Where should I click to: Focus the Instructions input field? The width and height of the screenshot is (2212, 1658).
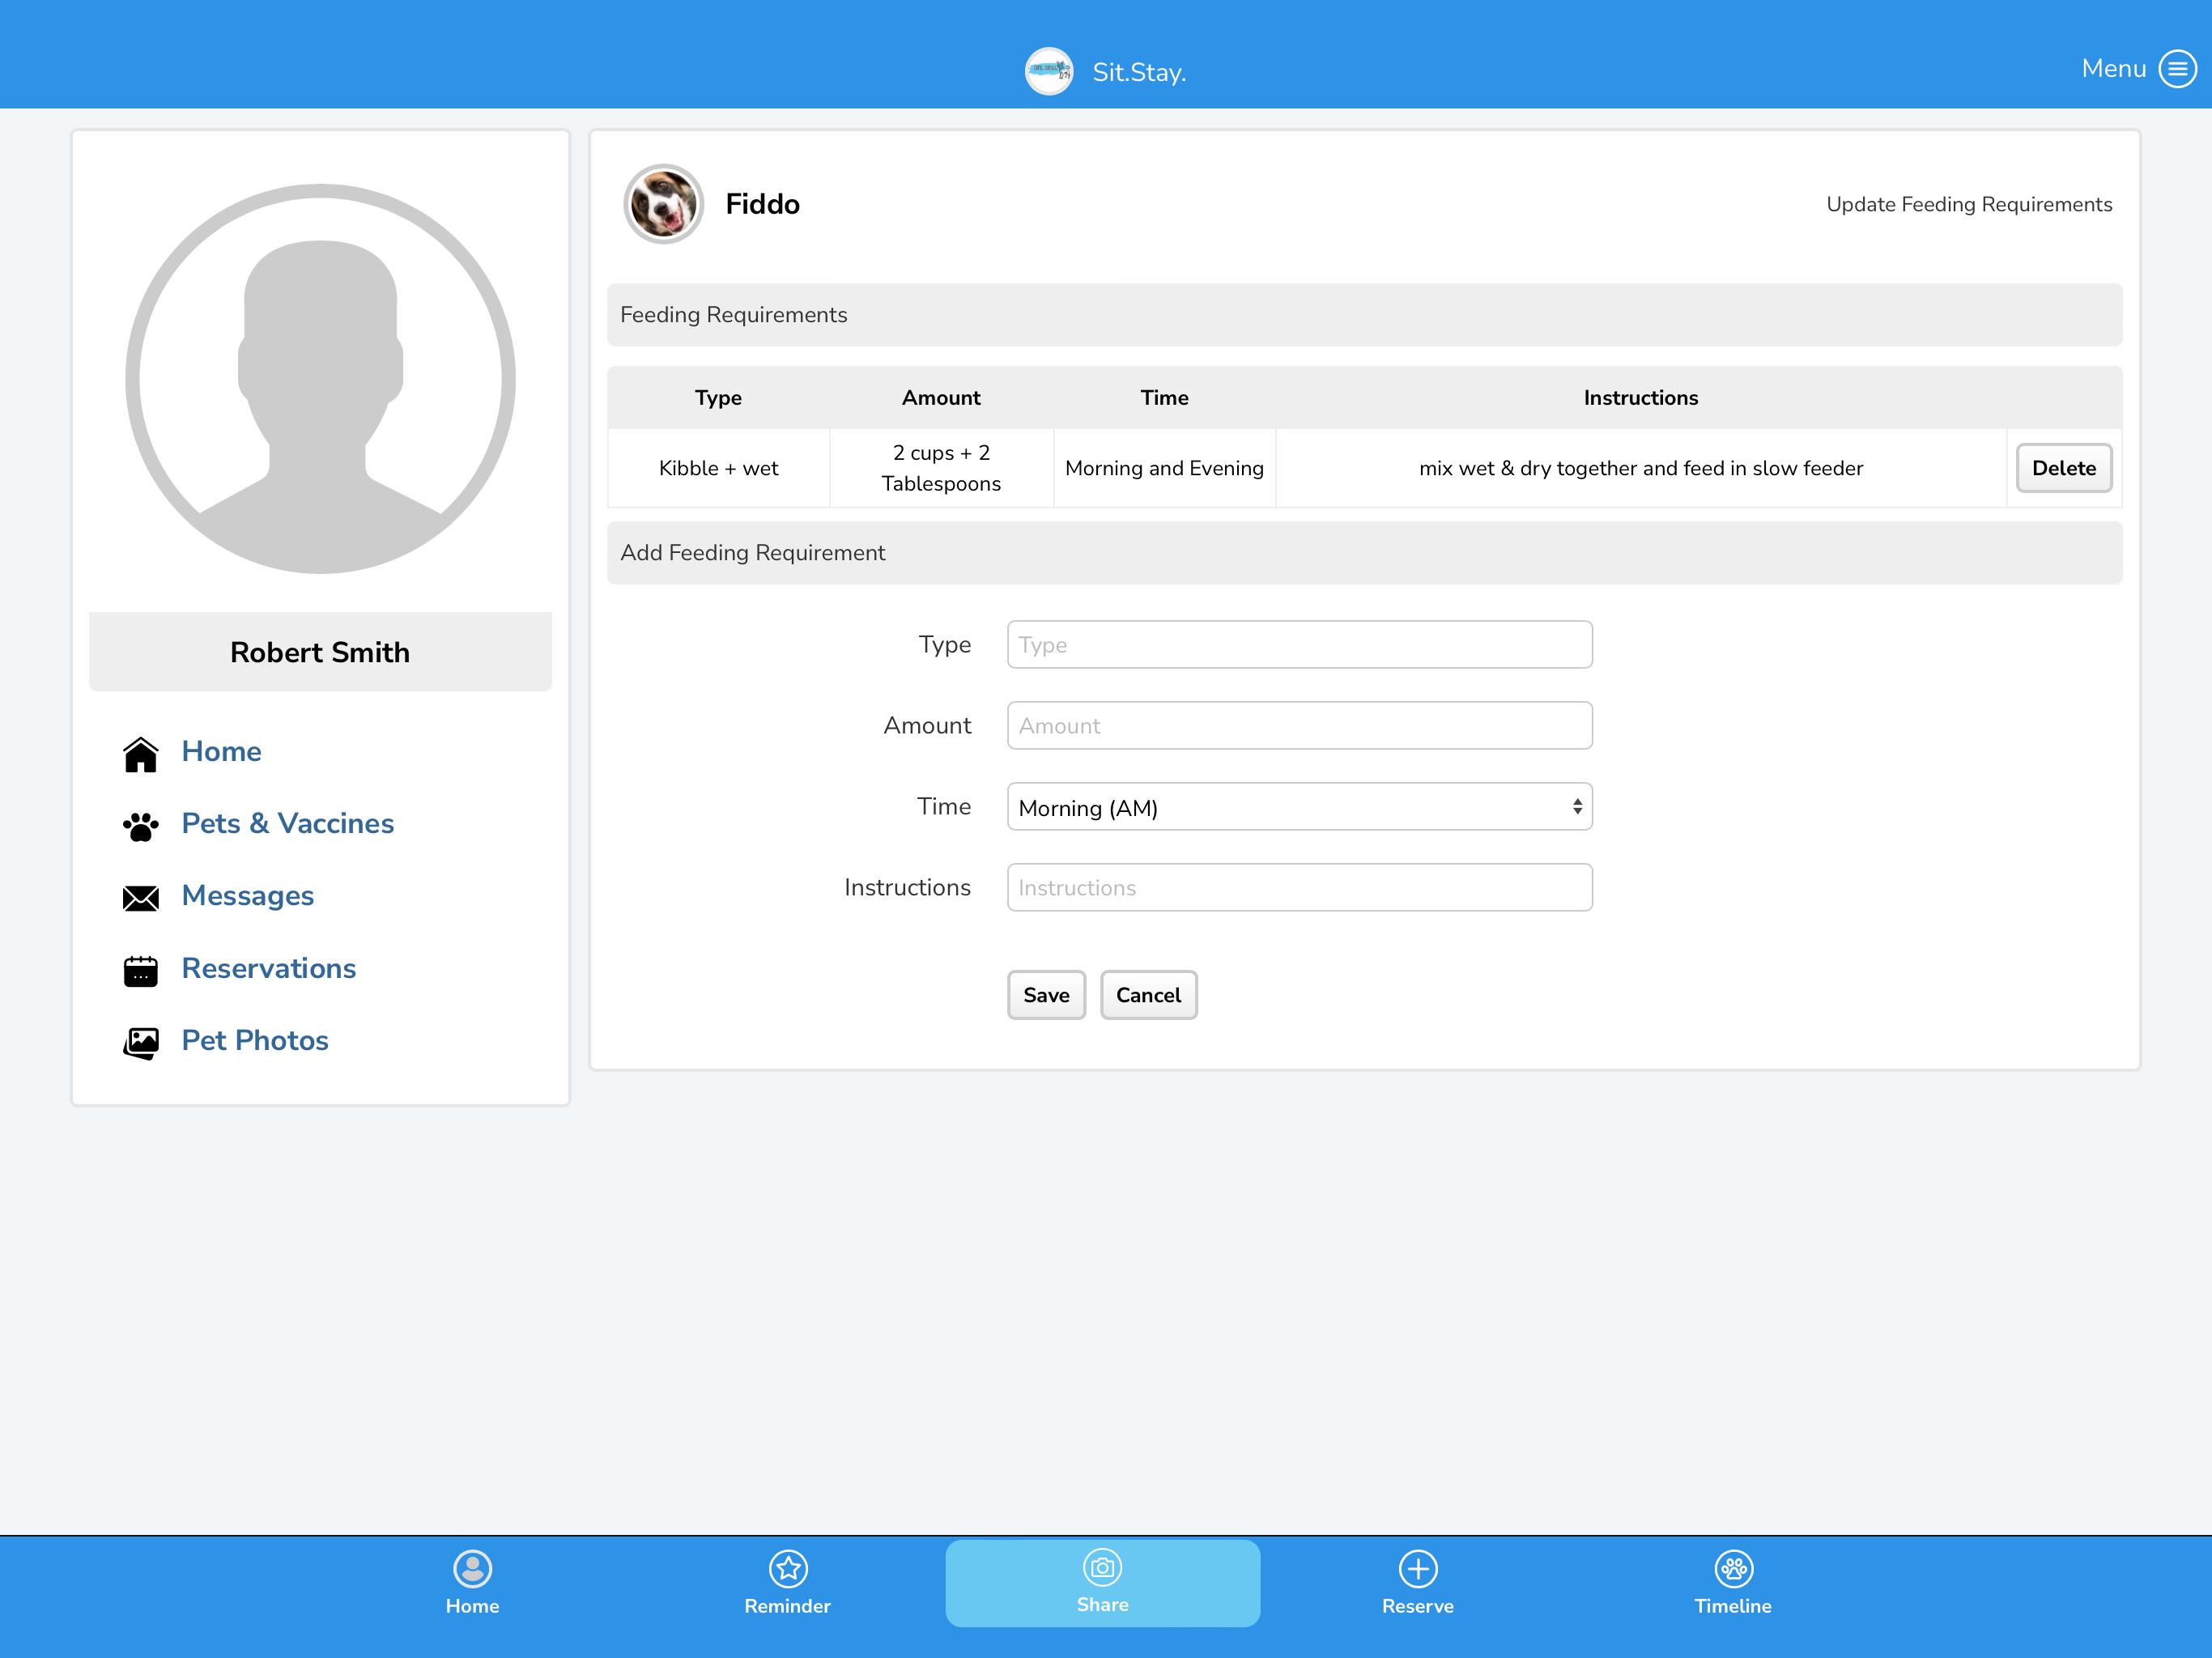[1299, 888]
